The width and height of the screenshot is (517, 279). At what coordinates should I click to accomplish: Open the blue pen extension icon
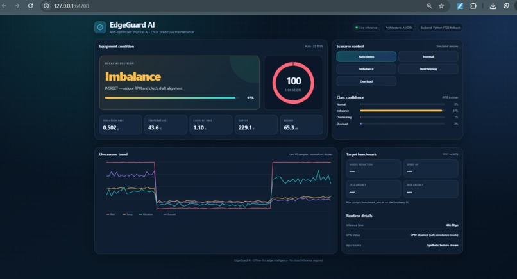(460, 6)
